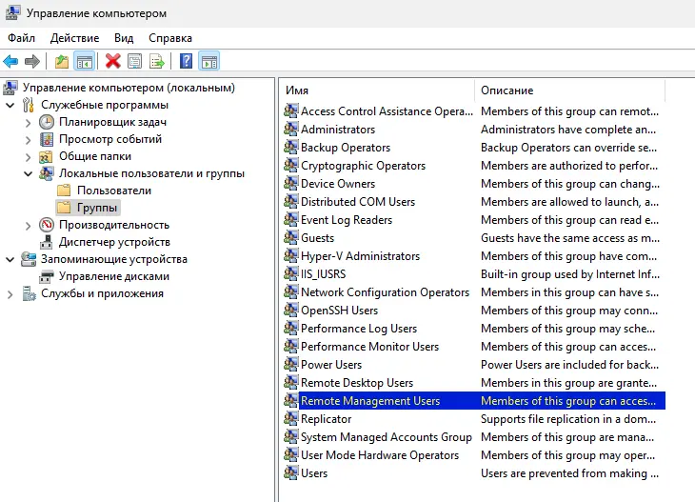Click the Служебные программы tools icon

coord(29,105)
